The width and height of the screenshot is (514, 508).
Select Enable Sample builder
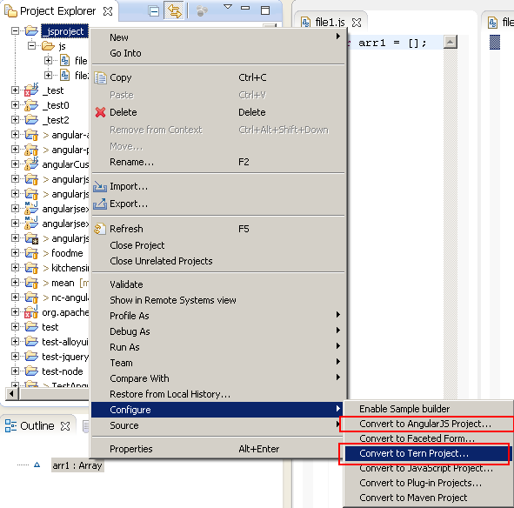(x=428, y=409)
